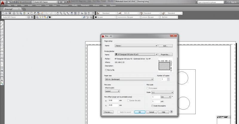Click the plotter Properties... button
Viewport: 239px width, 124px height.
166,54
